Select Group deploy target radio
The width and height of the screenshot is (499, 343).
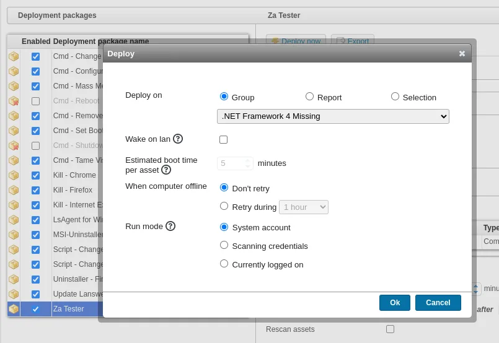pos(224,97)
